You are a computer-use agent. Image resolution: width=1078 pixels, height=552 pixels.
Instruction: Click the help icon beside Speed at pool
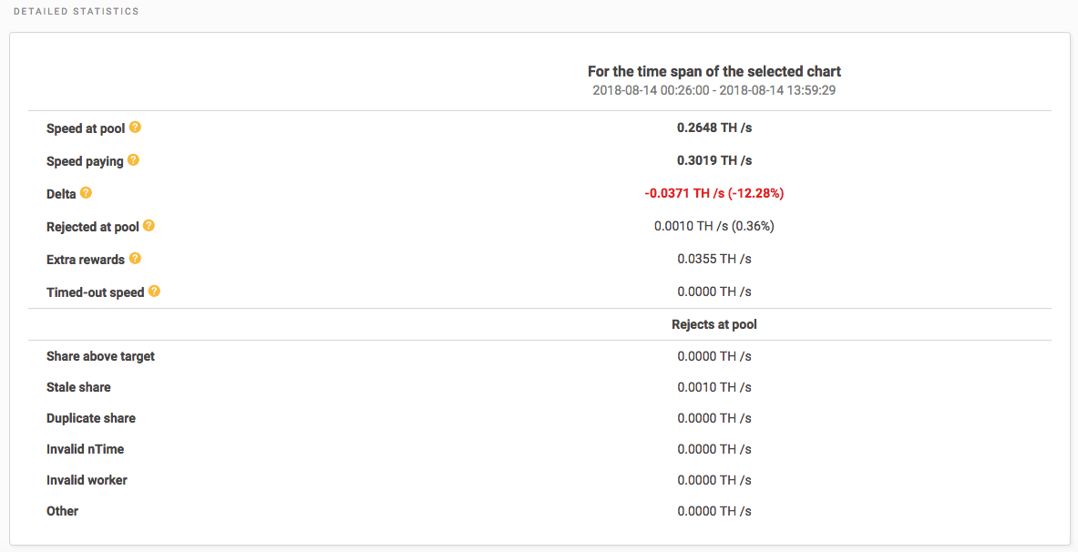135,128
